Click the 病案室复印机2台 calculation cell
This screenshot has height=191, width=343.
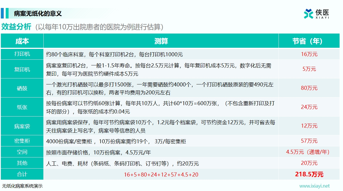161,69
